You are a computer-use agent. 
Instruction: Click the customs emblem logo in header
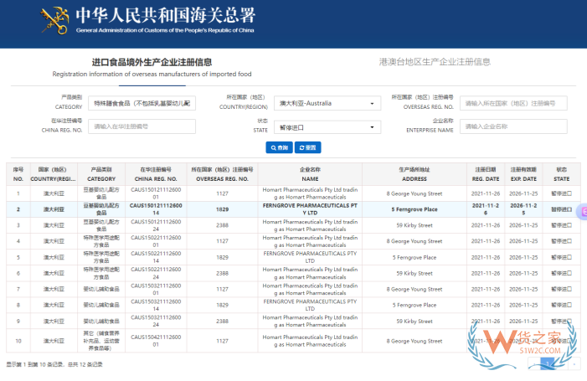[55, 21]
